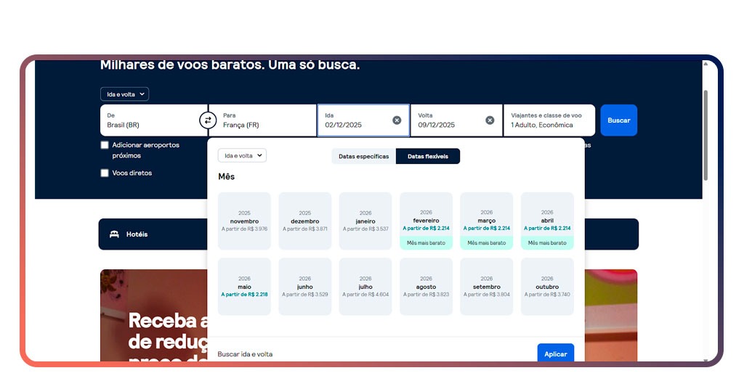Click the page vertical scrollbar thumb

click(x=705, y=135)
